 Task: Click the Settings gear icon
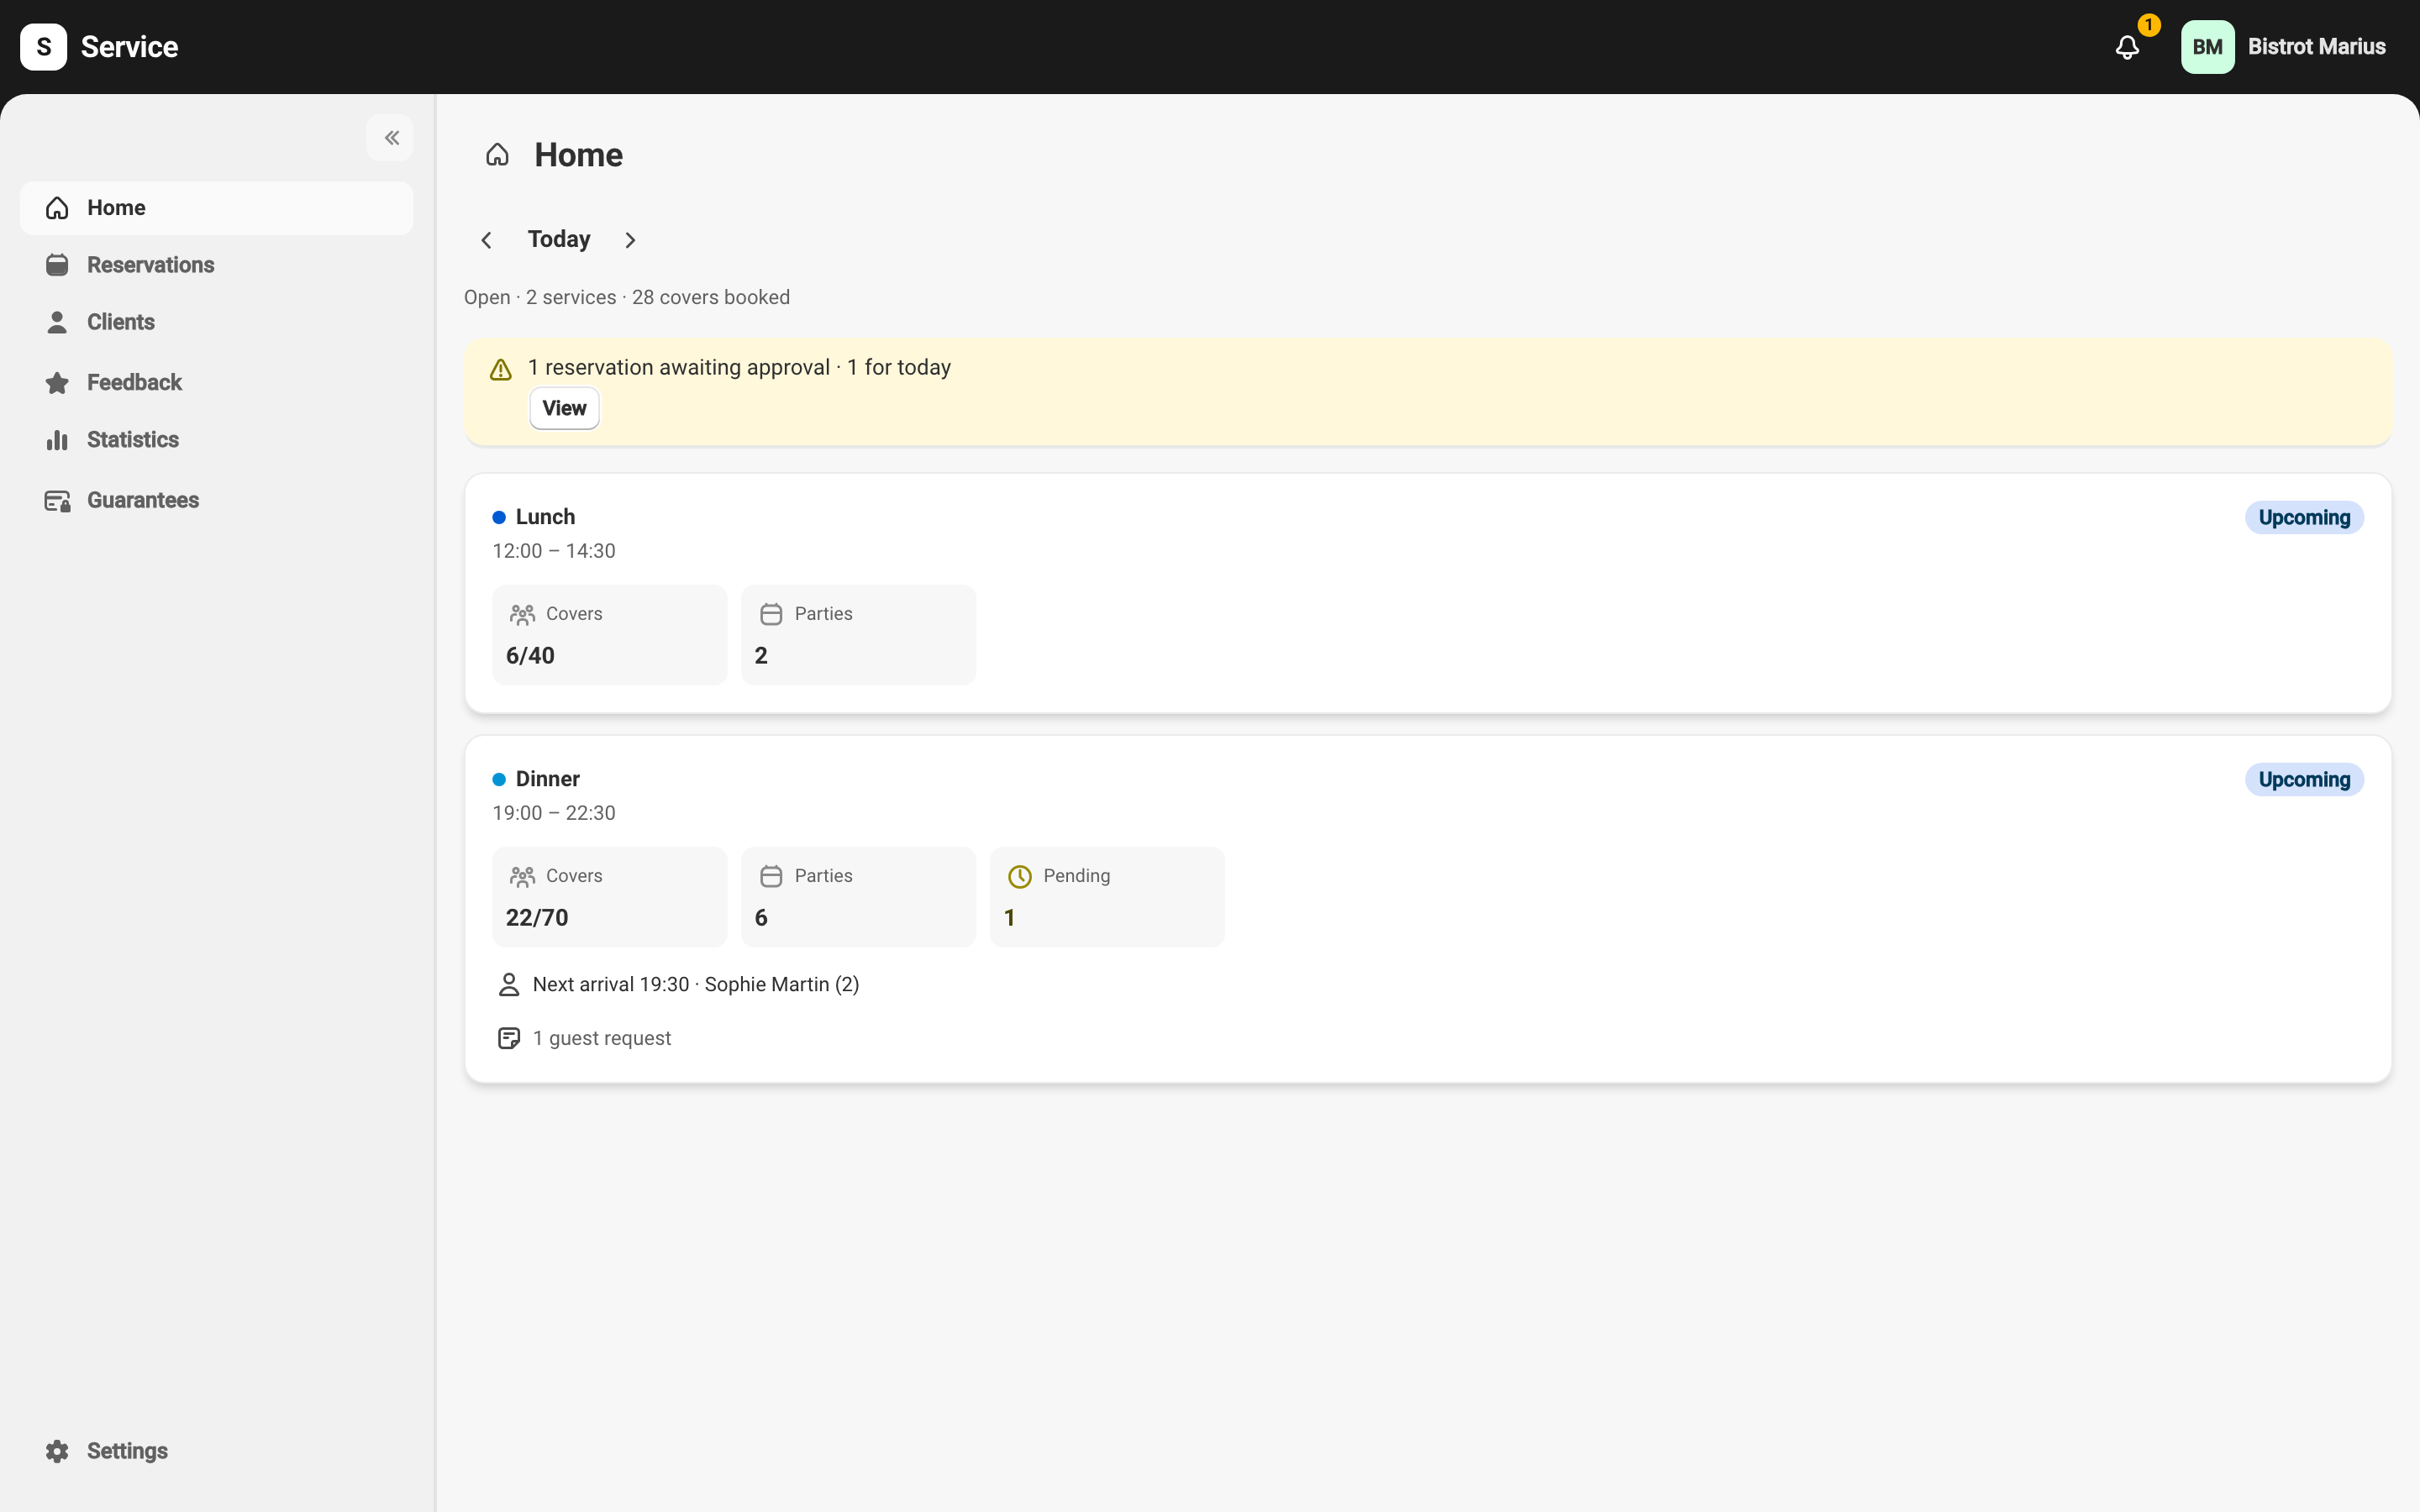(x=57, y=1451)
